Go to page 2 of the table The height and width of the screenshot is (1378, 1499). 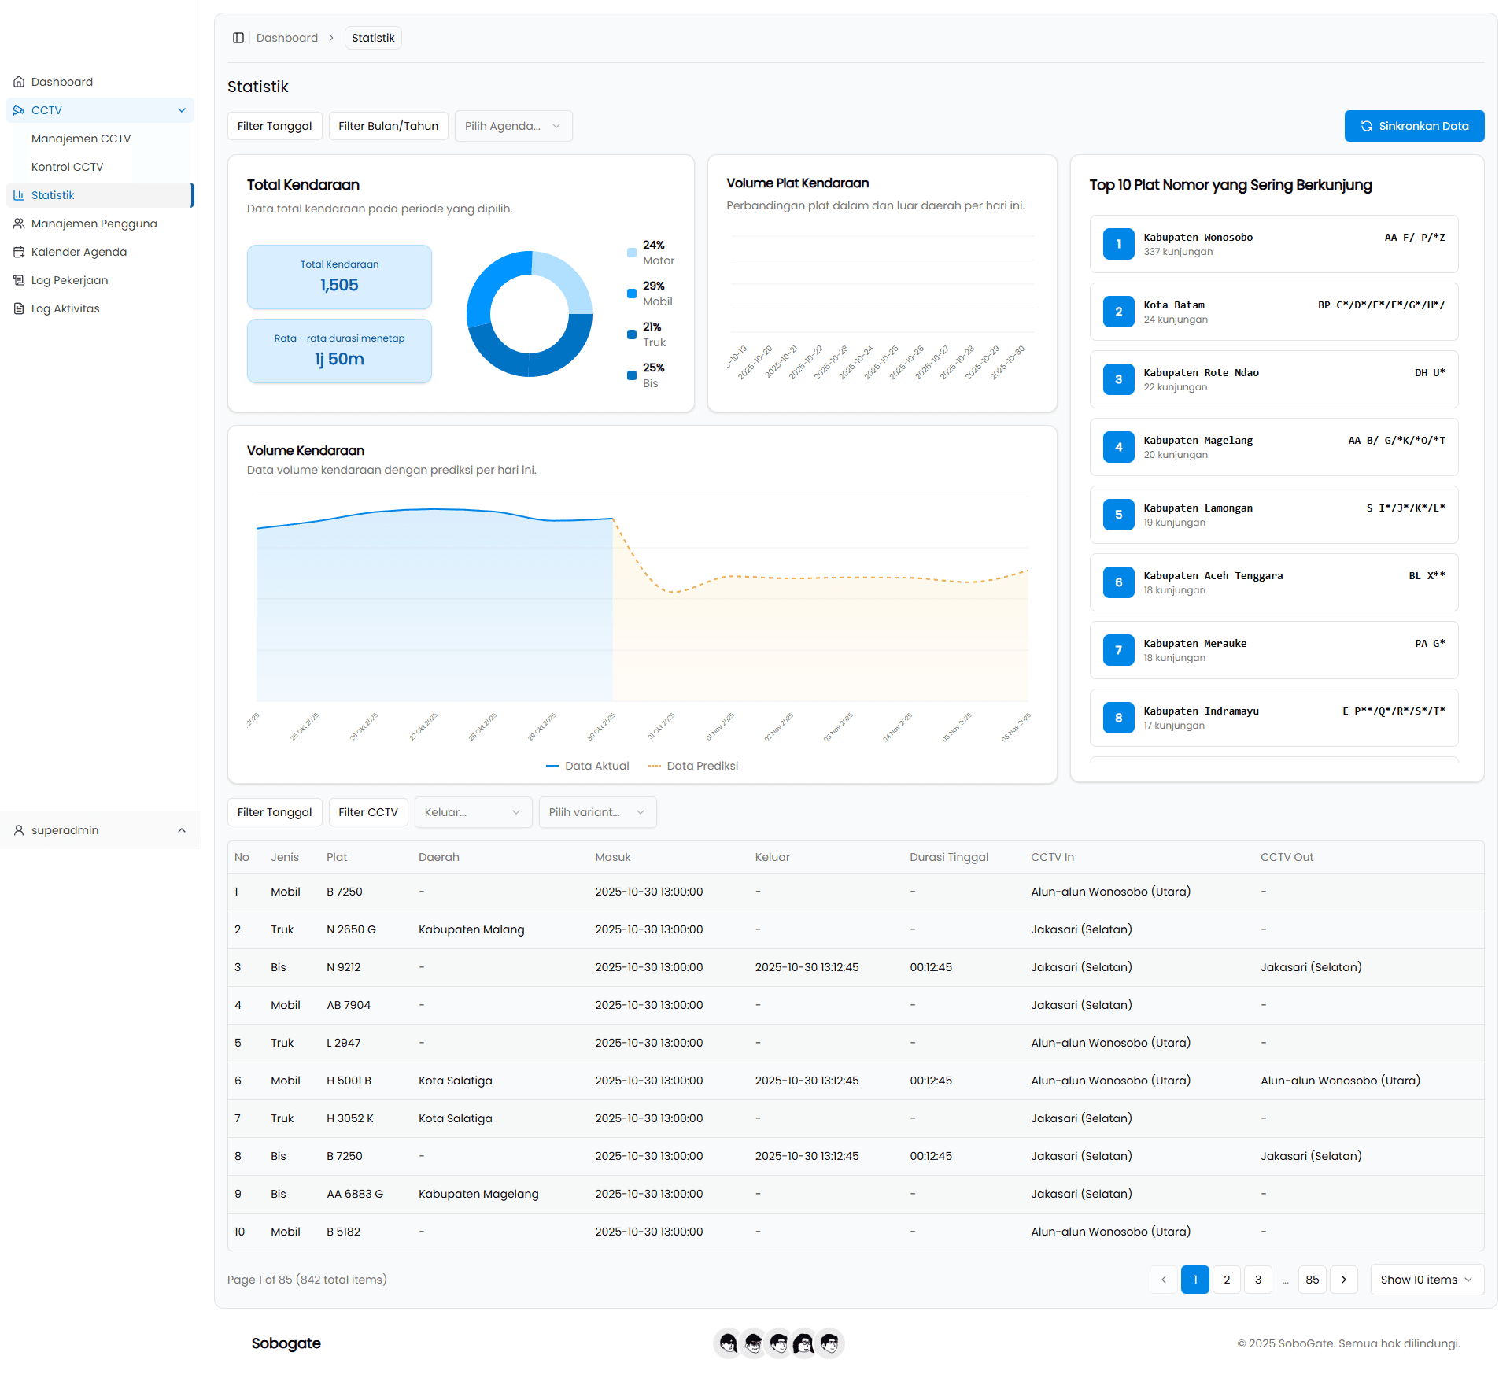pos(1226,1280)
